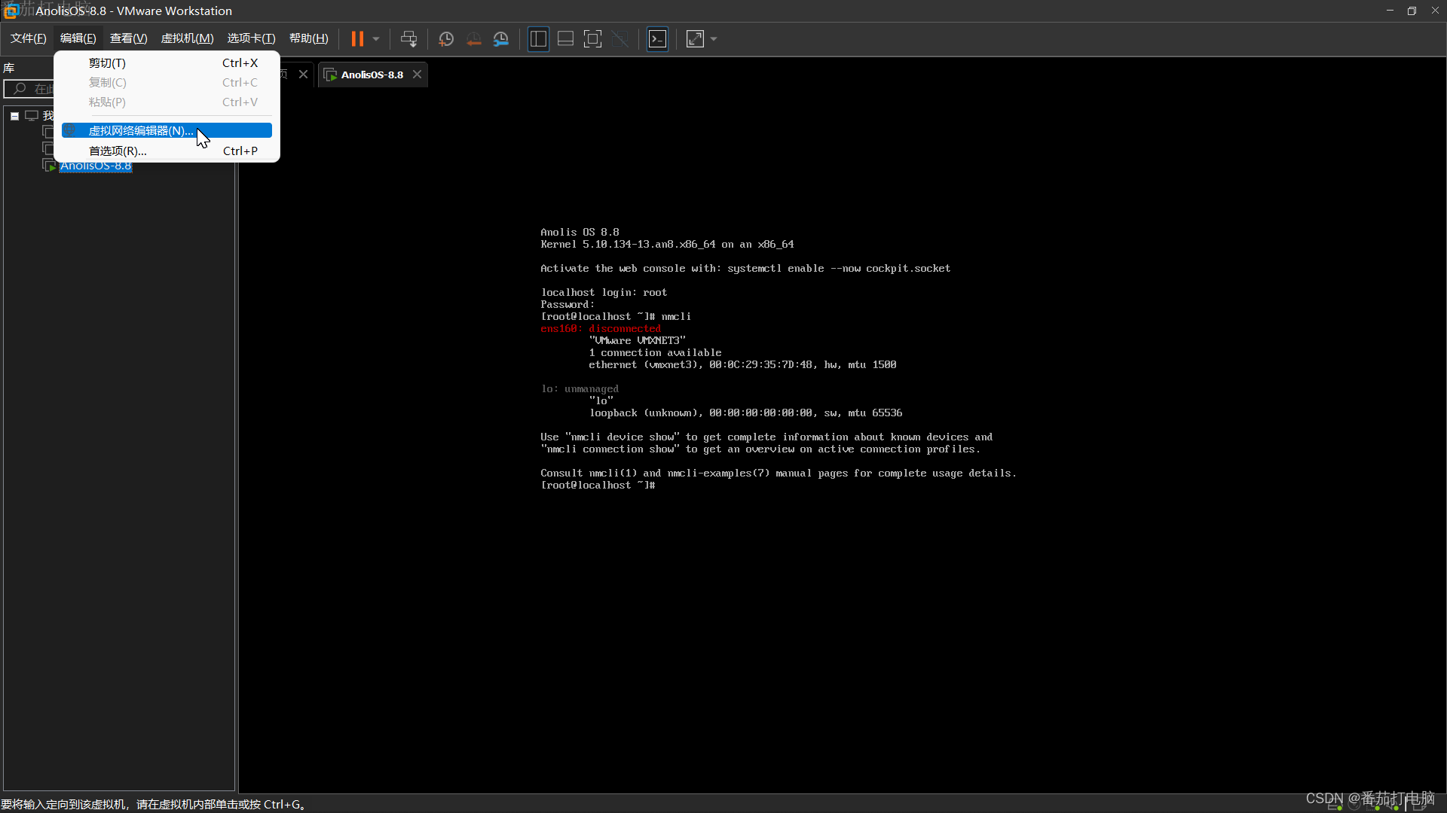Screen dimensions: 1447x813
Task: Toggle the thumbnail bar view icon
Action: coord(565,39)
